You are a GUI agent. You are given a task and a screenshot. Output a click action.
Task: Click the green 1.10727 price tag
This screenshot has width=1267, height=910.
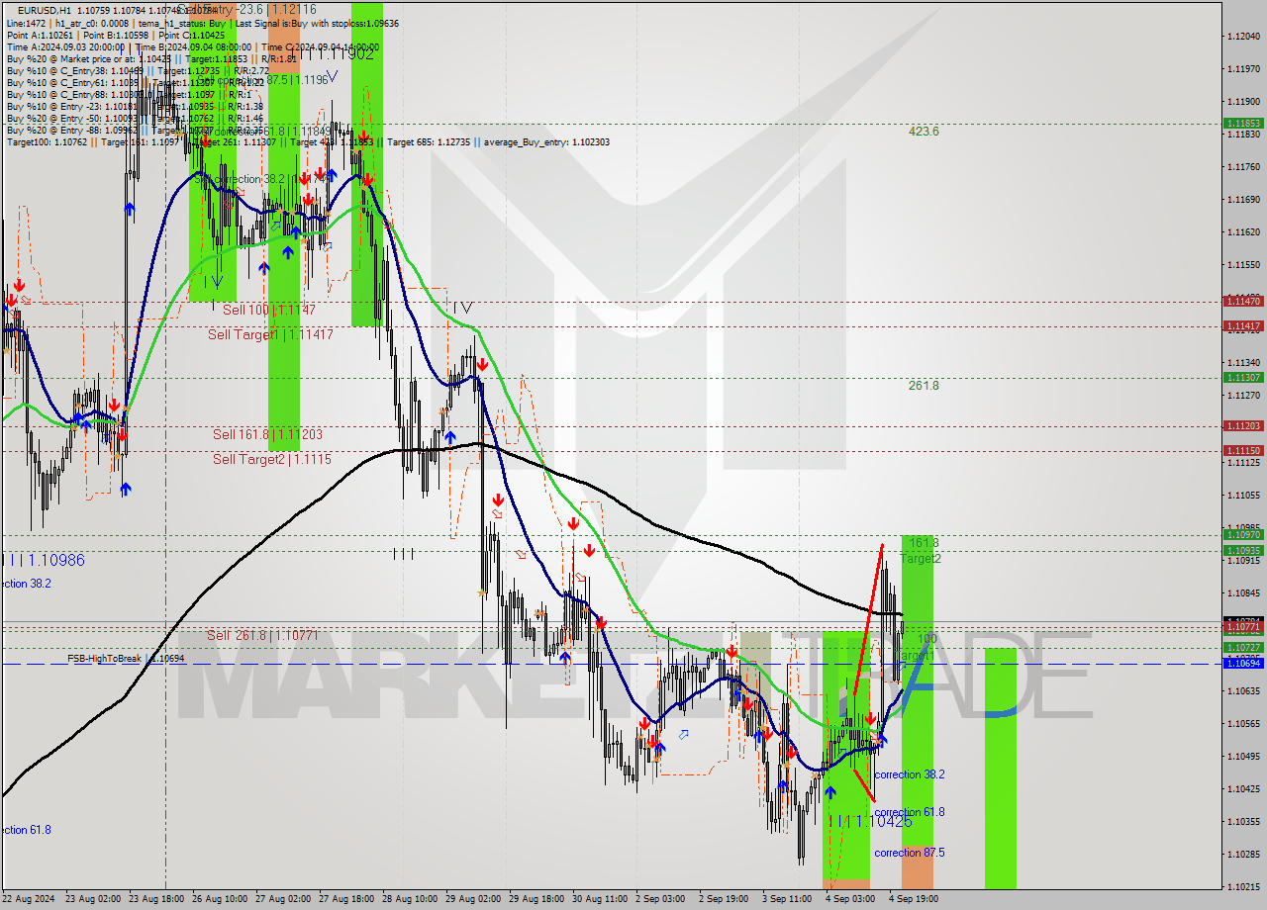pos(1243,647)
